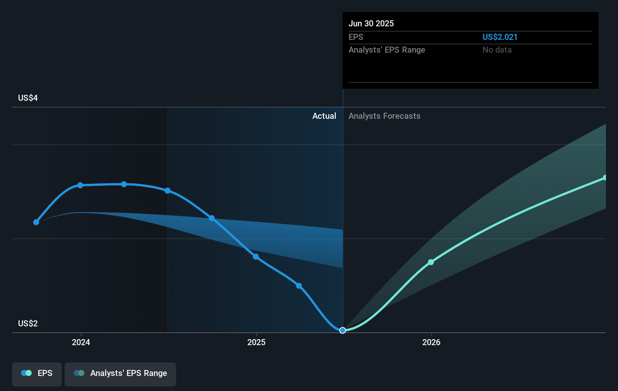The height and width of the screenshot is (391, 618).
Task: Click the No data text in the tooltip
Action: (497, 50)
